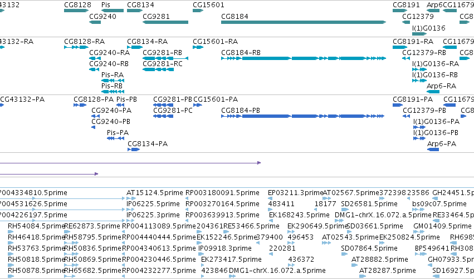Select EST SD07864.5prime
The width and height of the screenshot is (474, 279).
369,248
